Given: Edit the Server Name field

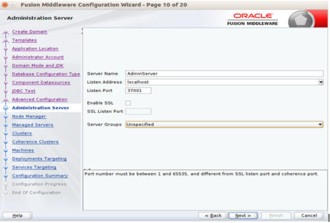Looking at the screenshot, I should click(x=204, y=73).
